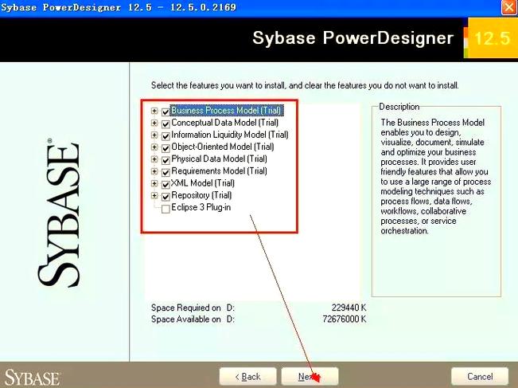Cancel the installation
This screenshot has height=388, width=518.
pyautogui.click(x=480, y=376)
